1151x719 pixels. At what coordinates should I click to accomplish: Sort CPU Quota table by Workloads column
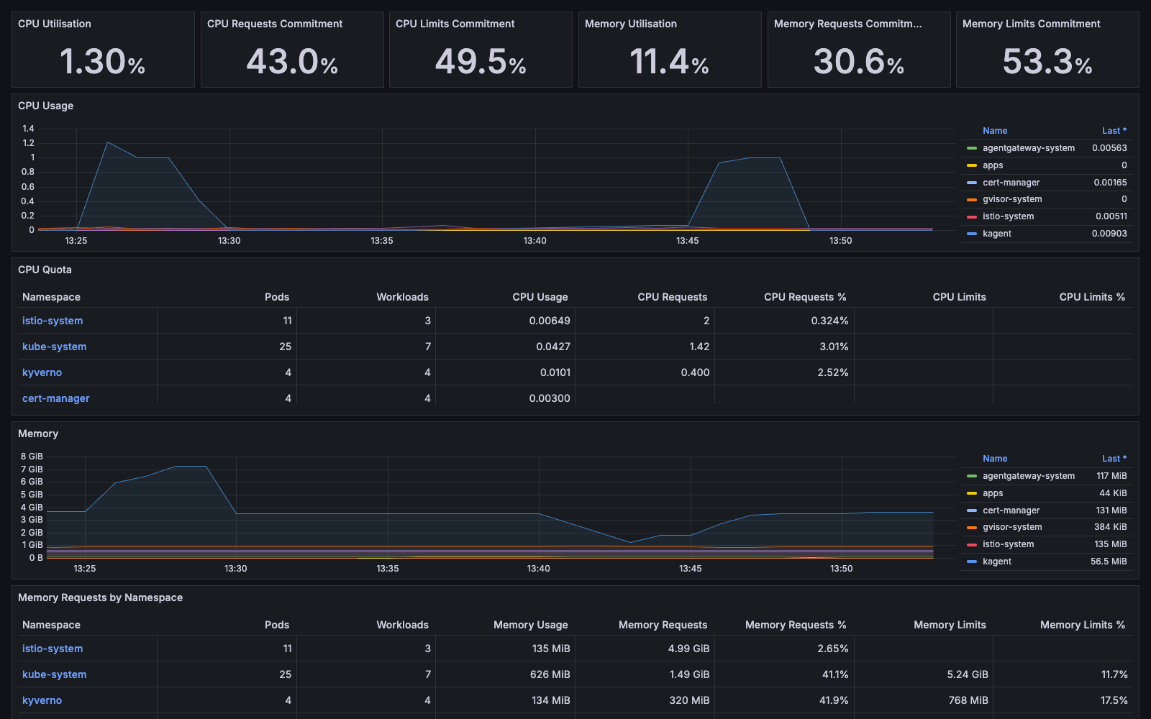(x=403, y=297)
